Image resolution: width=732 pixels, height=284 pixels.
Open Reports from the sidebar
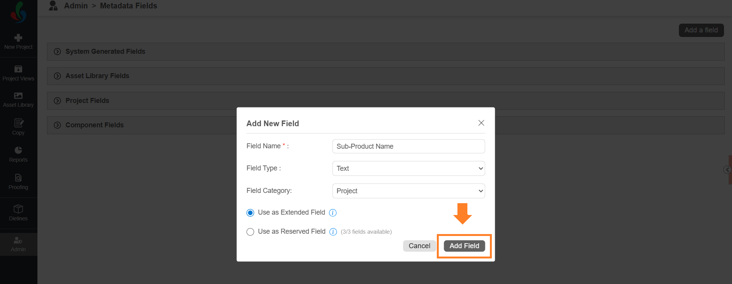click(x=18, y=154)
